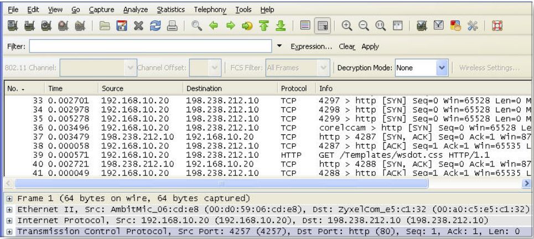Screen dimensions: 534x239
Task: Select packet 36 corelccam > http row
Action: (x=267, y=128)
